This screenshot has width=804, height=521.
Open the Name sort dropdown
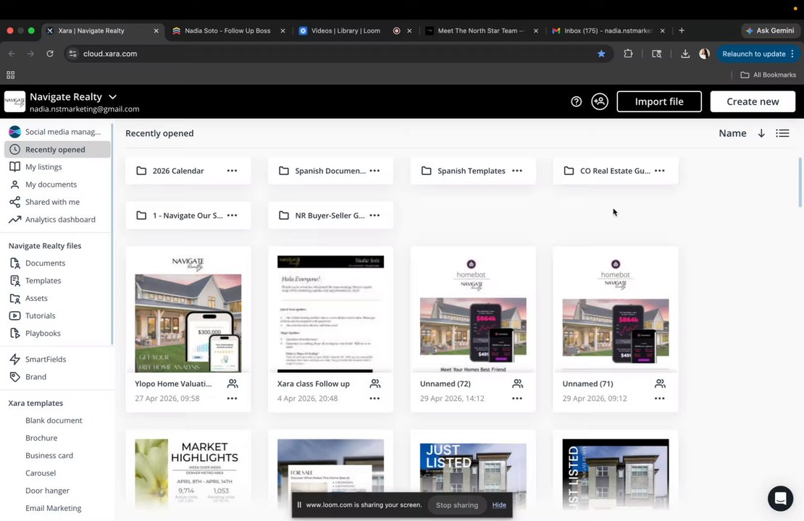point(732,133)
